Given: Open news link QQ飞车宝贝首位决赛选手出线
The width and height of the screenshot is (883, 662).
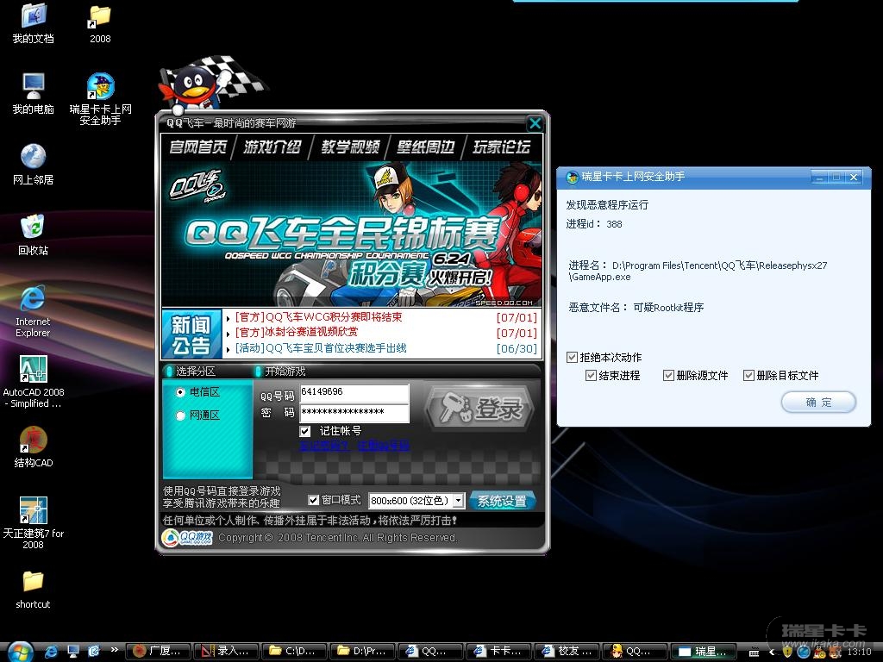Looking at the screenshot, I should coord(321,348).
